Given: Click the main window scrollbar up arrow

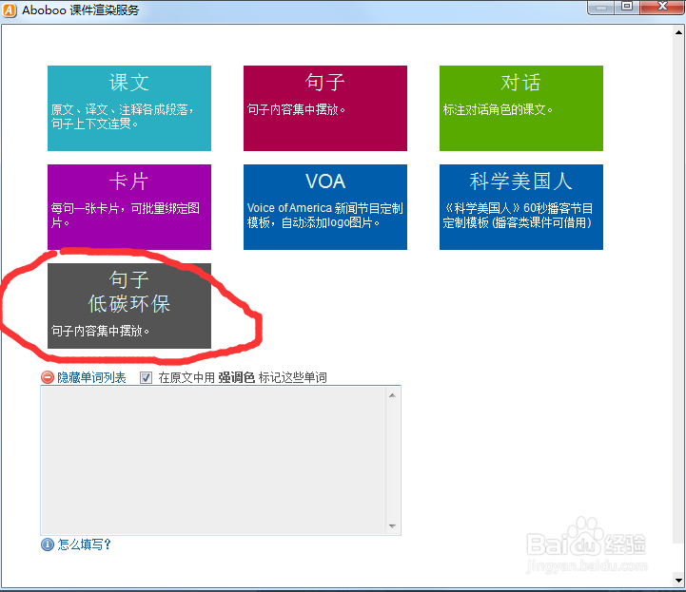Looking at the screenshot, I should coord(678,32).
